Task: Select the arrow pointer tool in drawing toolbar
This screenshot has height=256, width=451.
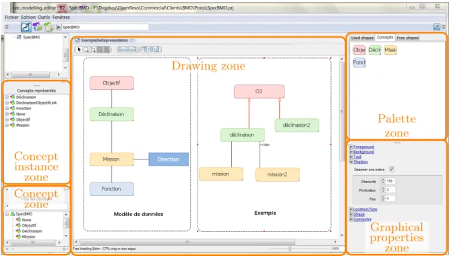Action: point(80,49)
